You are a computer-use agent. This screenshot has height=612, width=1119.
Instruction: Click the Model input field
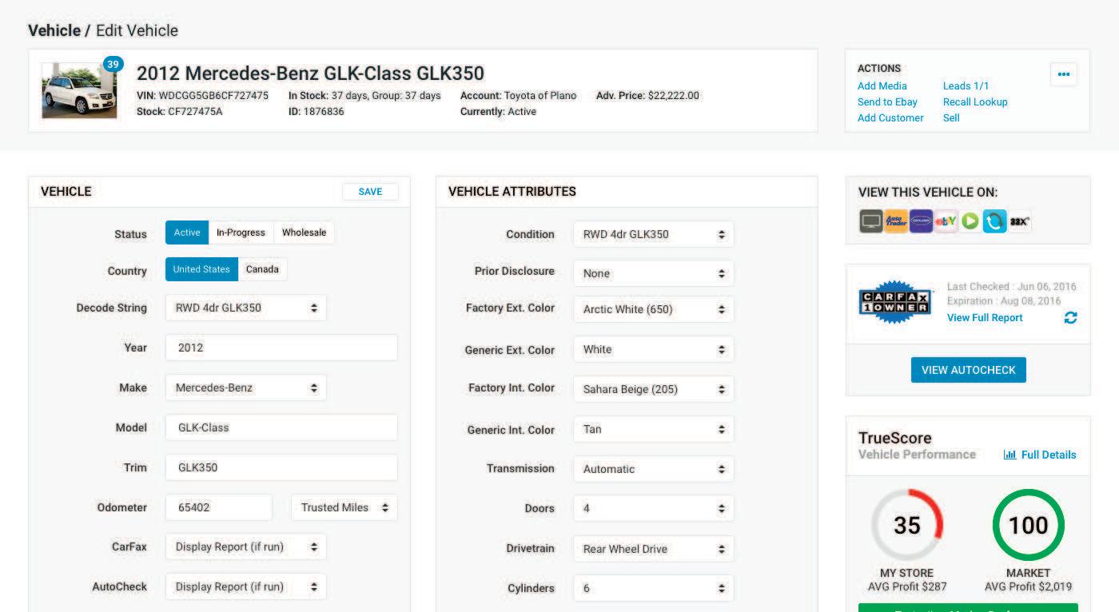click(281, 427)
